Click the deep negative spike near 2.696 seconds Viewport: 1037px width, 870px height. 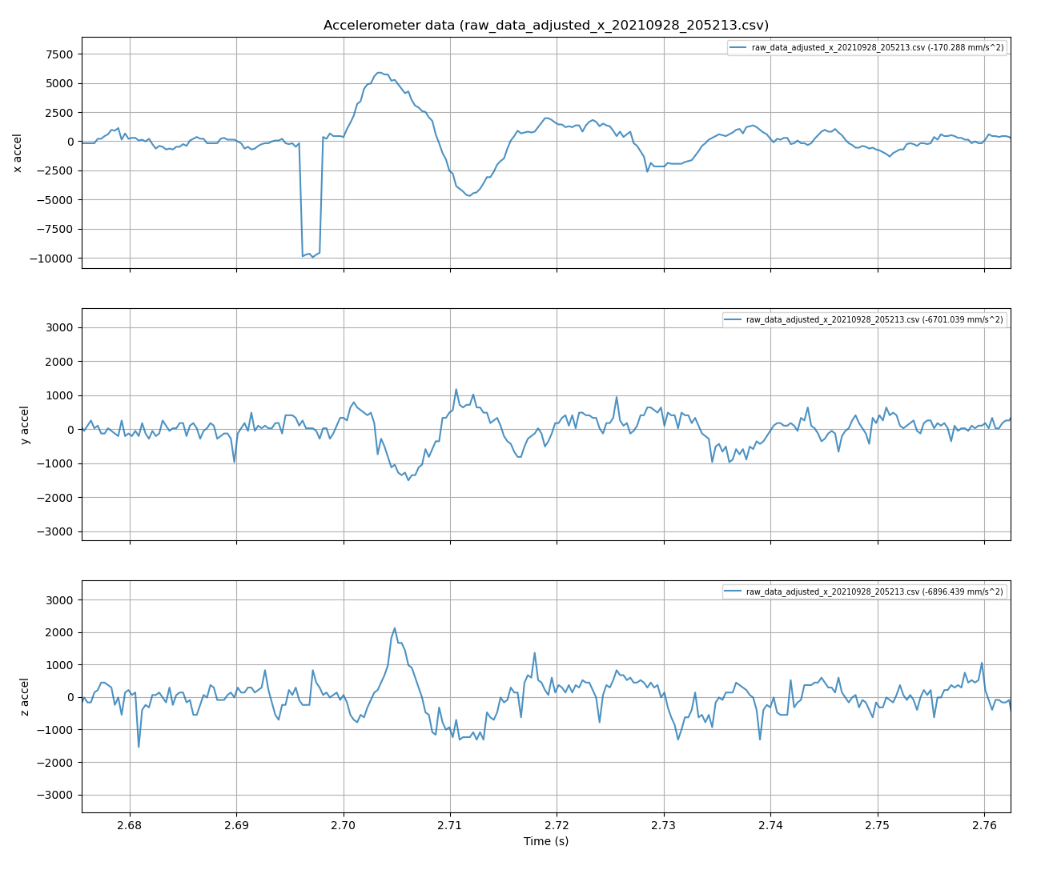click(x=312, y=255)
